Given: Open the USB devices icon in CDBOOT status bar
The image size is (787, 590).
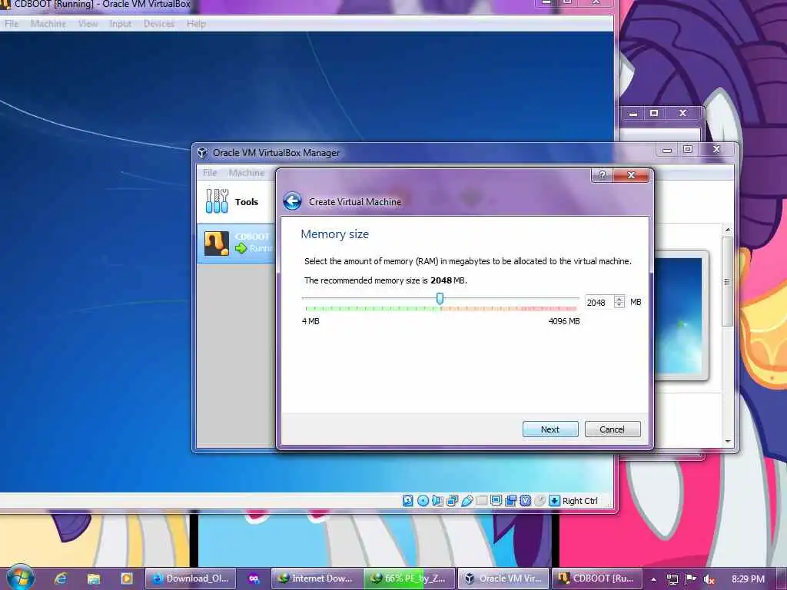Looking at the screenshot, I should click(x=467, y=501).
